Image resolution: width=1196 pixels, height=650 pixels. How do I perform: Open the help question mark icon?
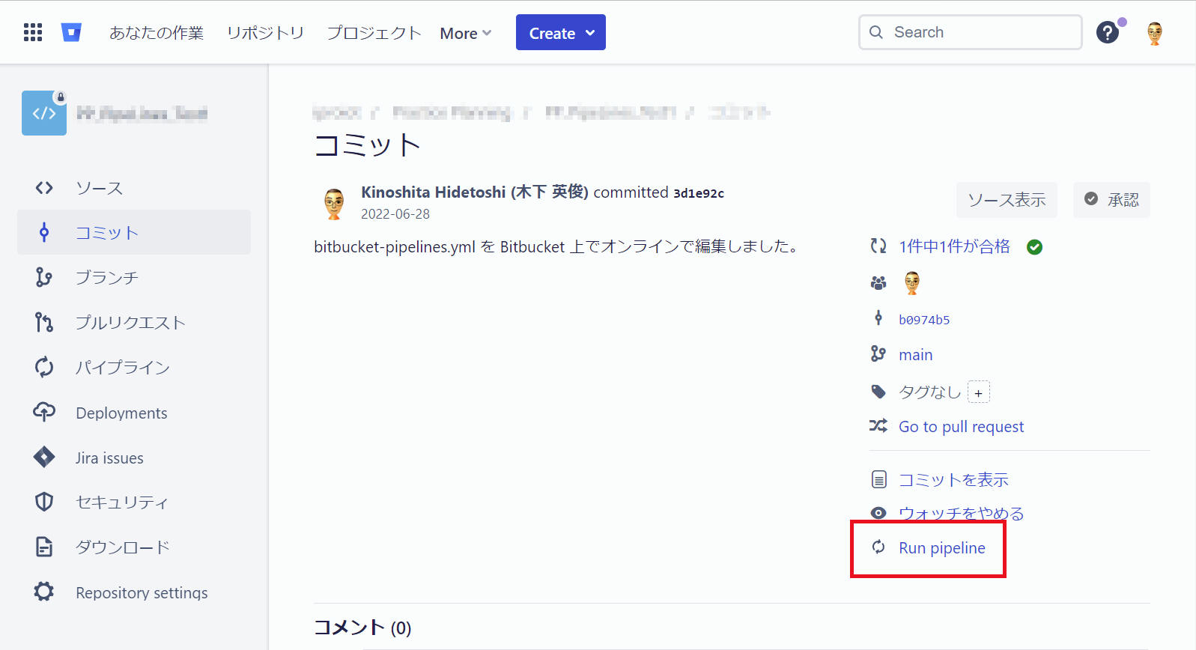click(1107, 32)
